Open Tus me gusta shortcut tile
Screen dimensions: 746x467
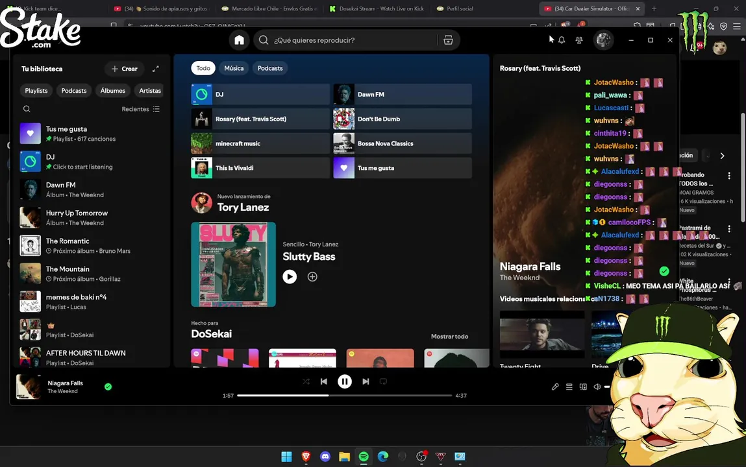(403, 168)
